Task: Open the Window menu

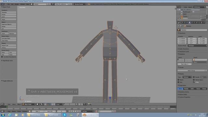Action: [22, 4]
